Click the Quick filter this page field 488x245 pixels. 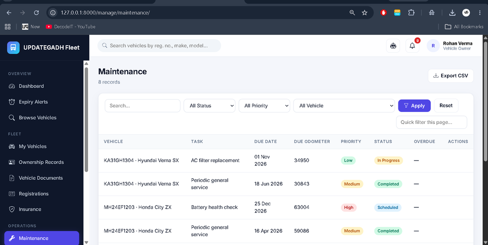(x=431, y=122)
